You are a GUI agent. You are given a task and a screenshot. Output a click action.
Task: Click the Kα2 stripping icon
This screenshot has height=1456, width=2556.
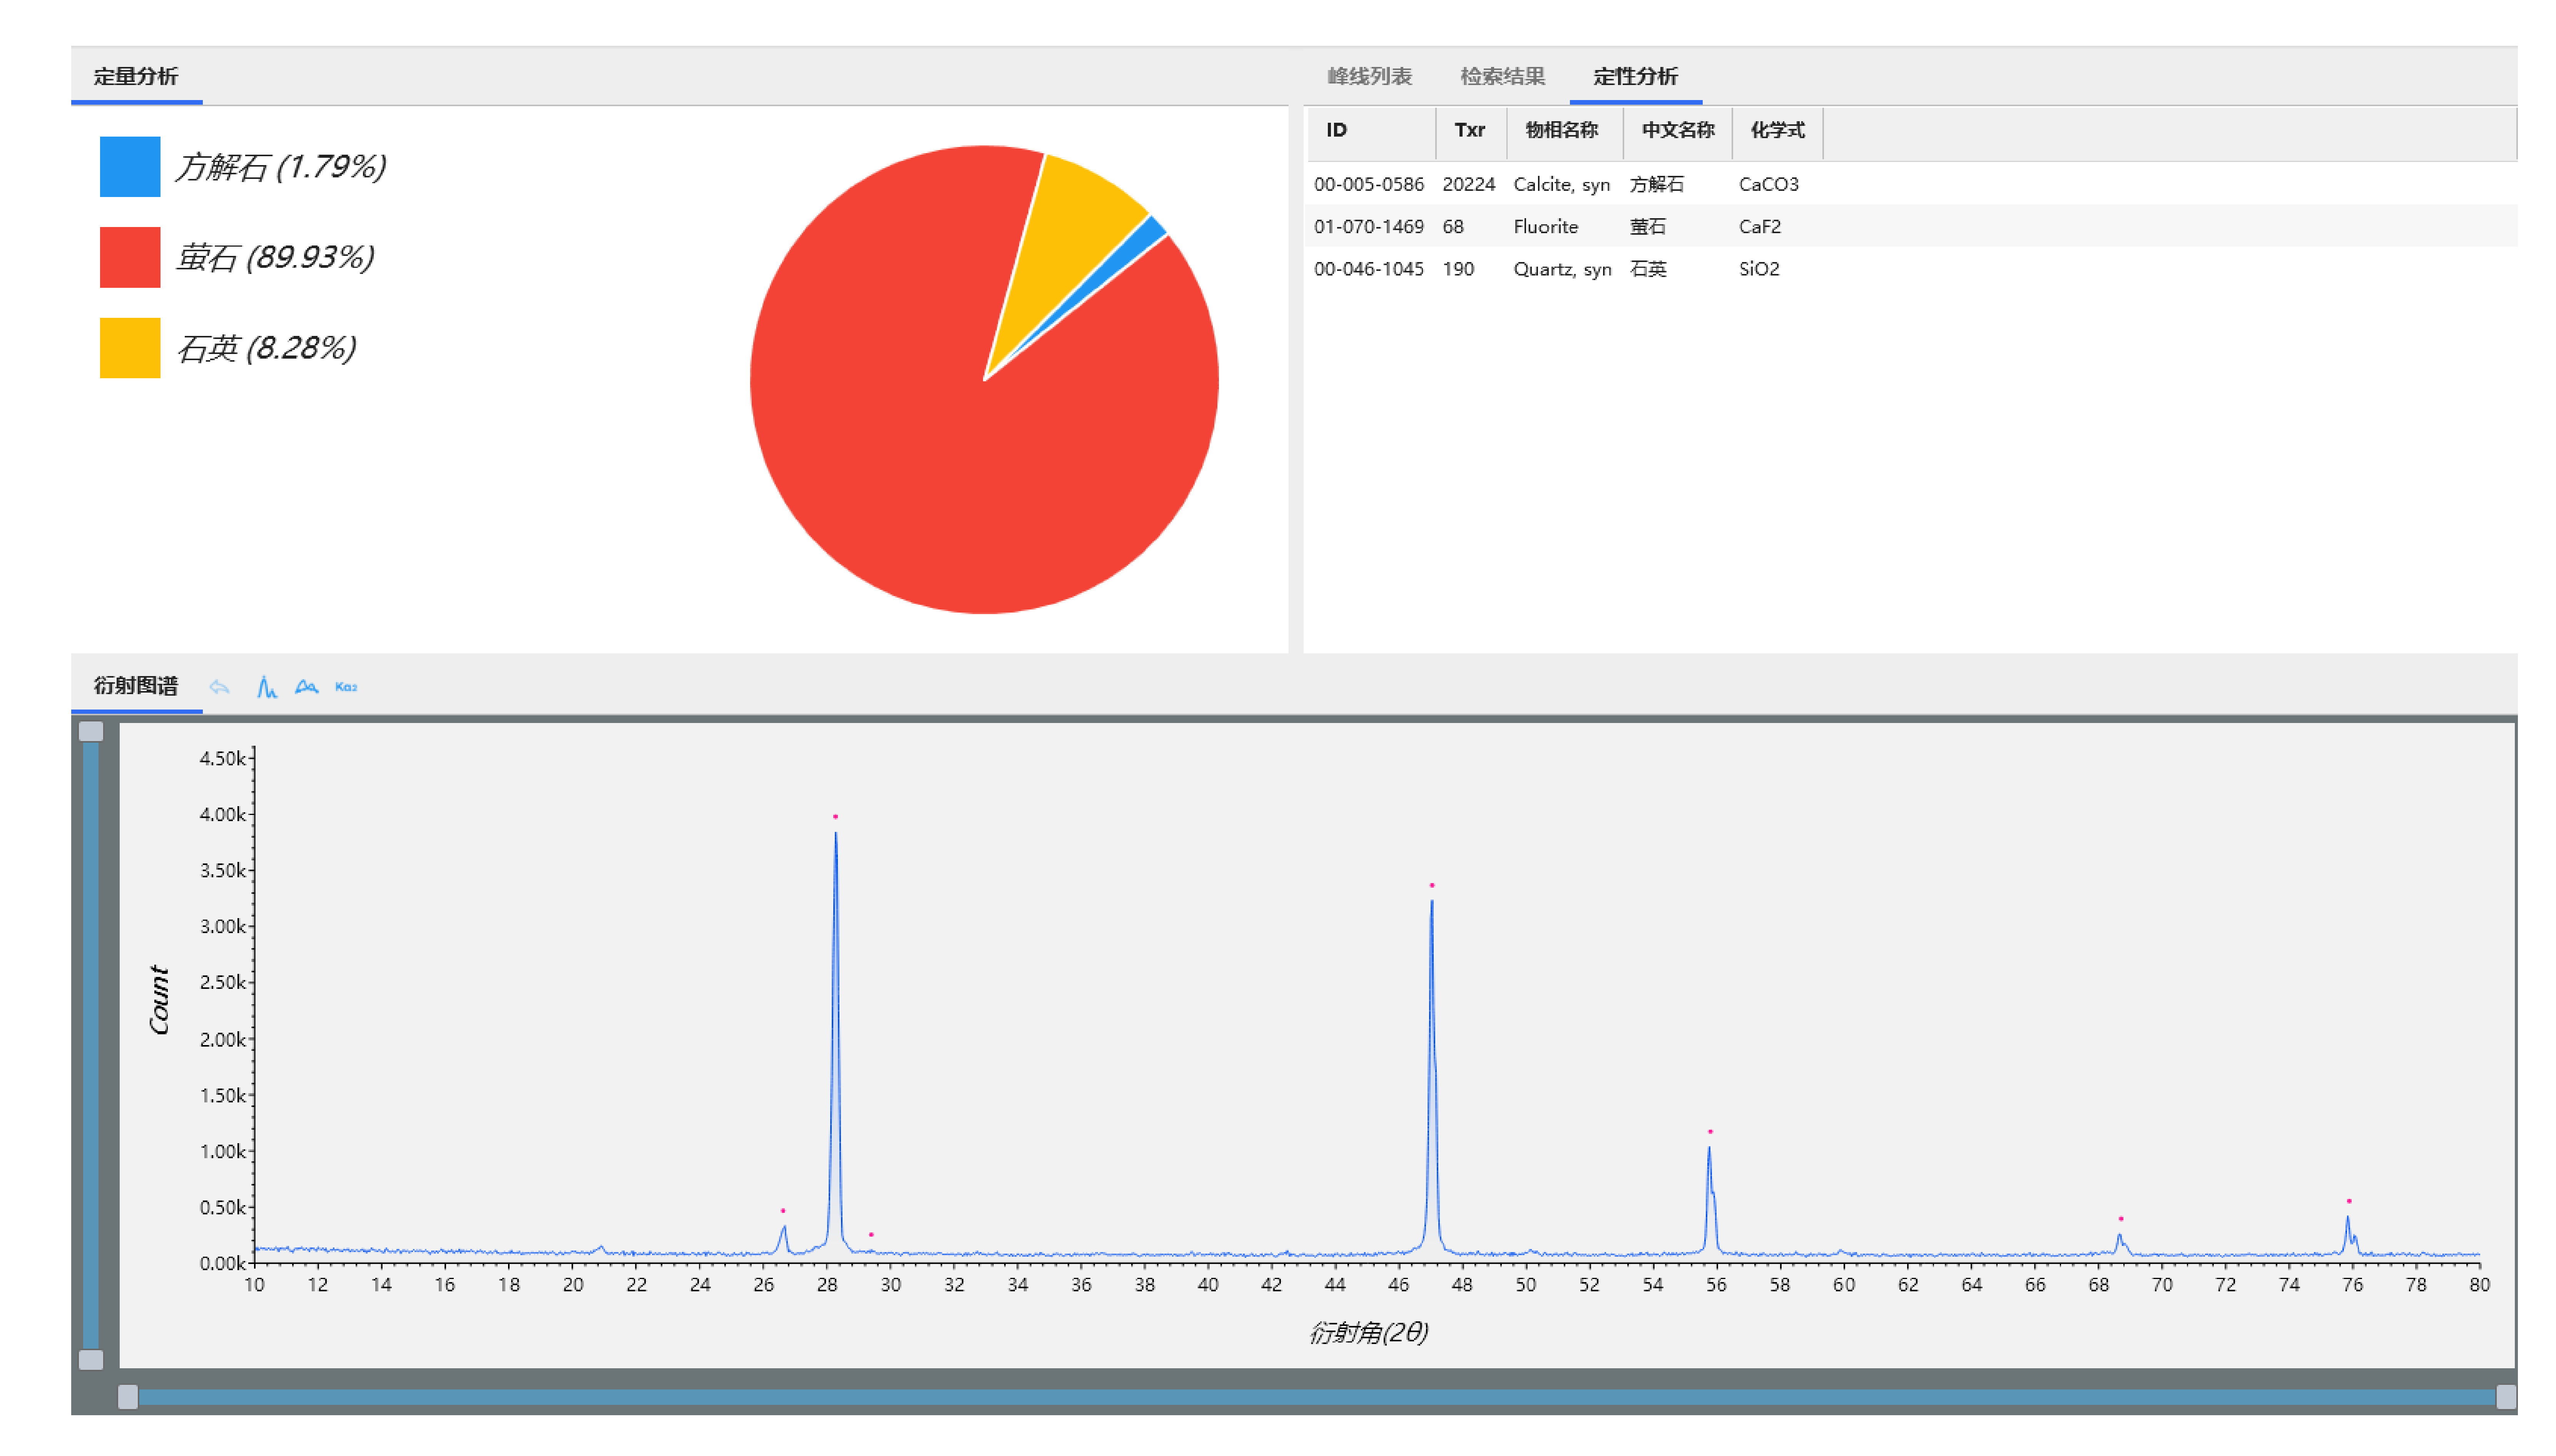point(346,687)
